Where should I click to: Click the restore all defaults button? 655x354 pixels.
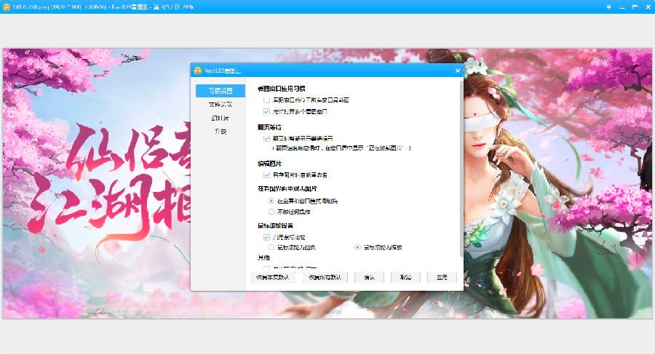[x=325, y=277]
